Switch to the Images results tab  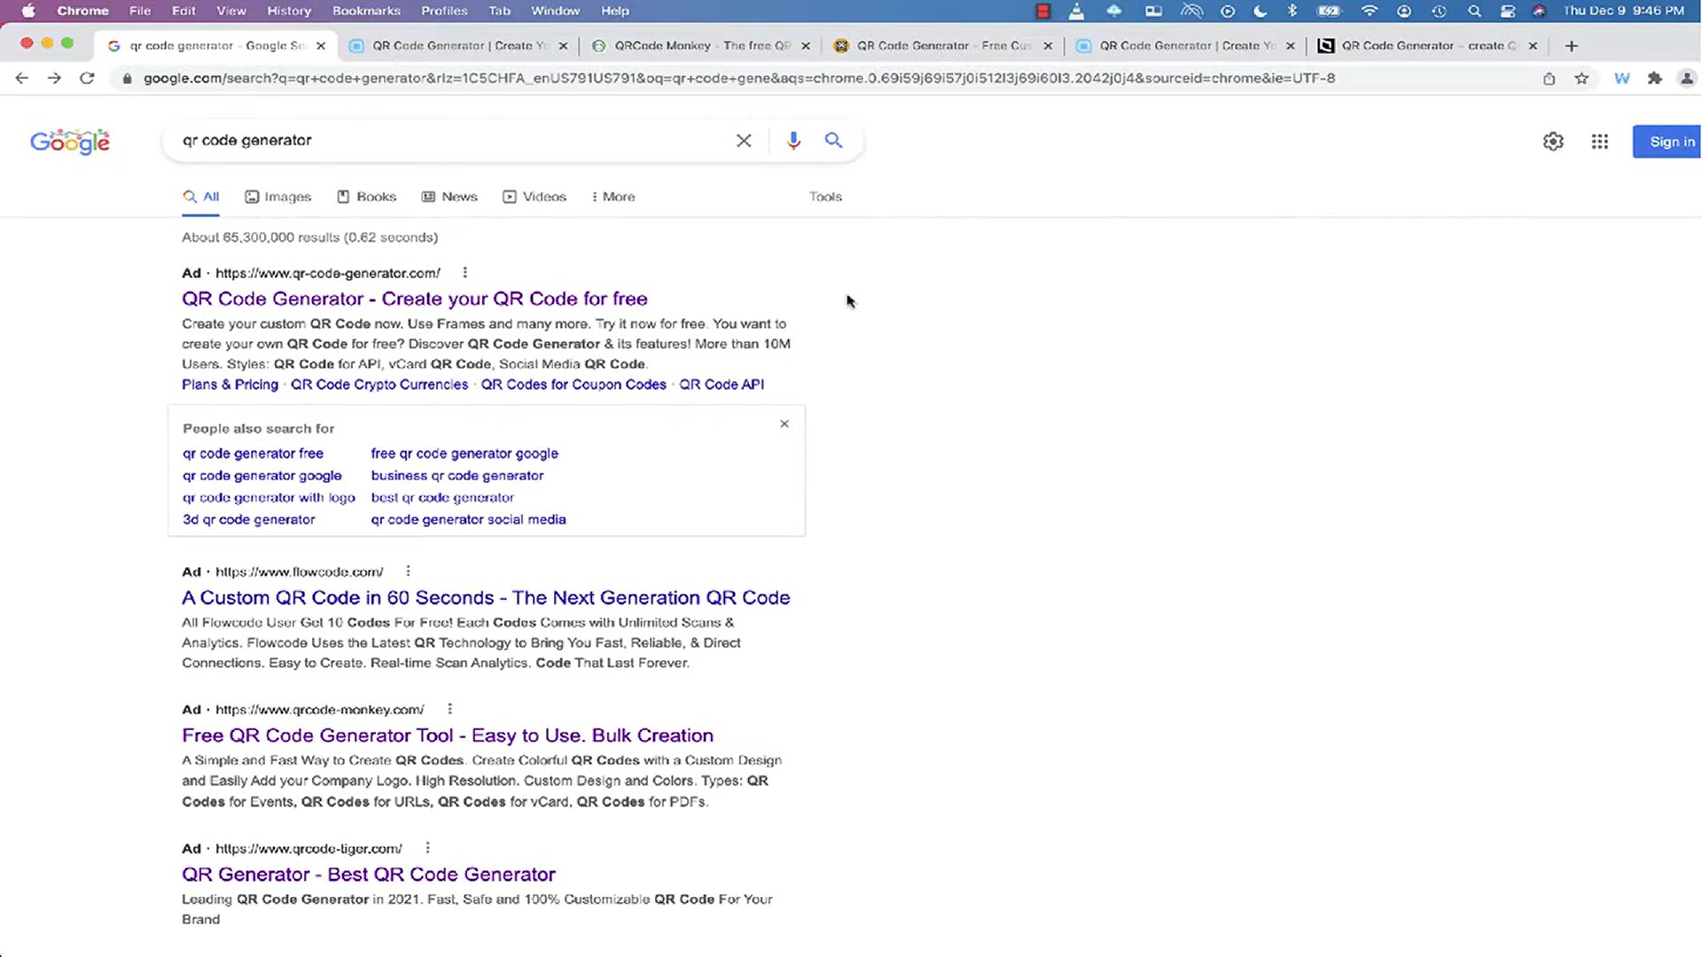[278, 197]
